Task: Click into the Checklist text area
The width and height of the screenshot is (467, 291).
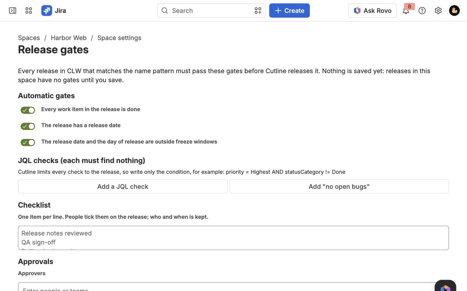Action: coord(233,238)
